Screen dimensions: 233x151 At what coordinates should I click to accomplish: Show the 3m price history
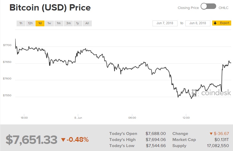tap(68, 23)
